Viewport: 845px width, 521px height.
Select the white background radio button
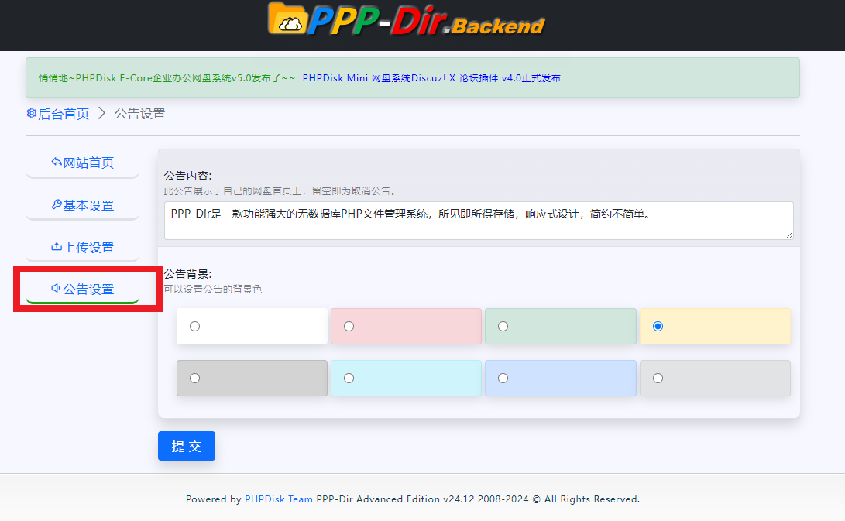[x=195, y=327]
